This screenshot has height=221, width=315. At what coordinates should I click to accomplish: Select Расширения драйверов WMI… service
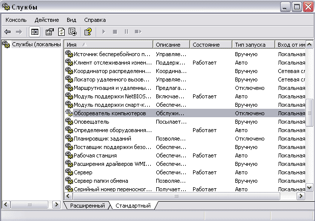(112, 164)
